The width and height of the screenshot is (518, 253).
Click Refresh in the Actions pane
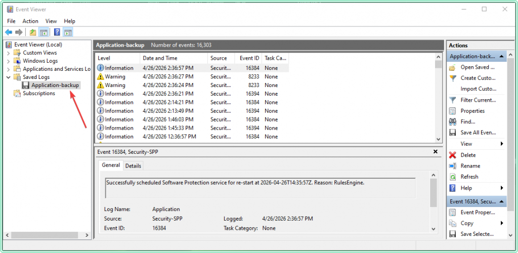pos(469,177)
